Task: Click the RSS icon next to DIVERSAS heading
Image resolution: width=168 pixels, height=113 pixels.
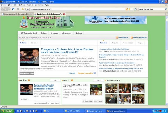Action: pos(72,80)
